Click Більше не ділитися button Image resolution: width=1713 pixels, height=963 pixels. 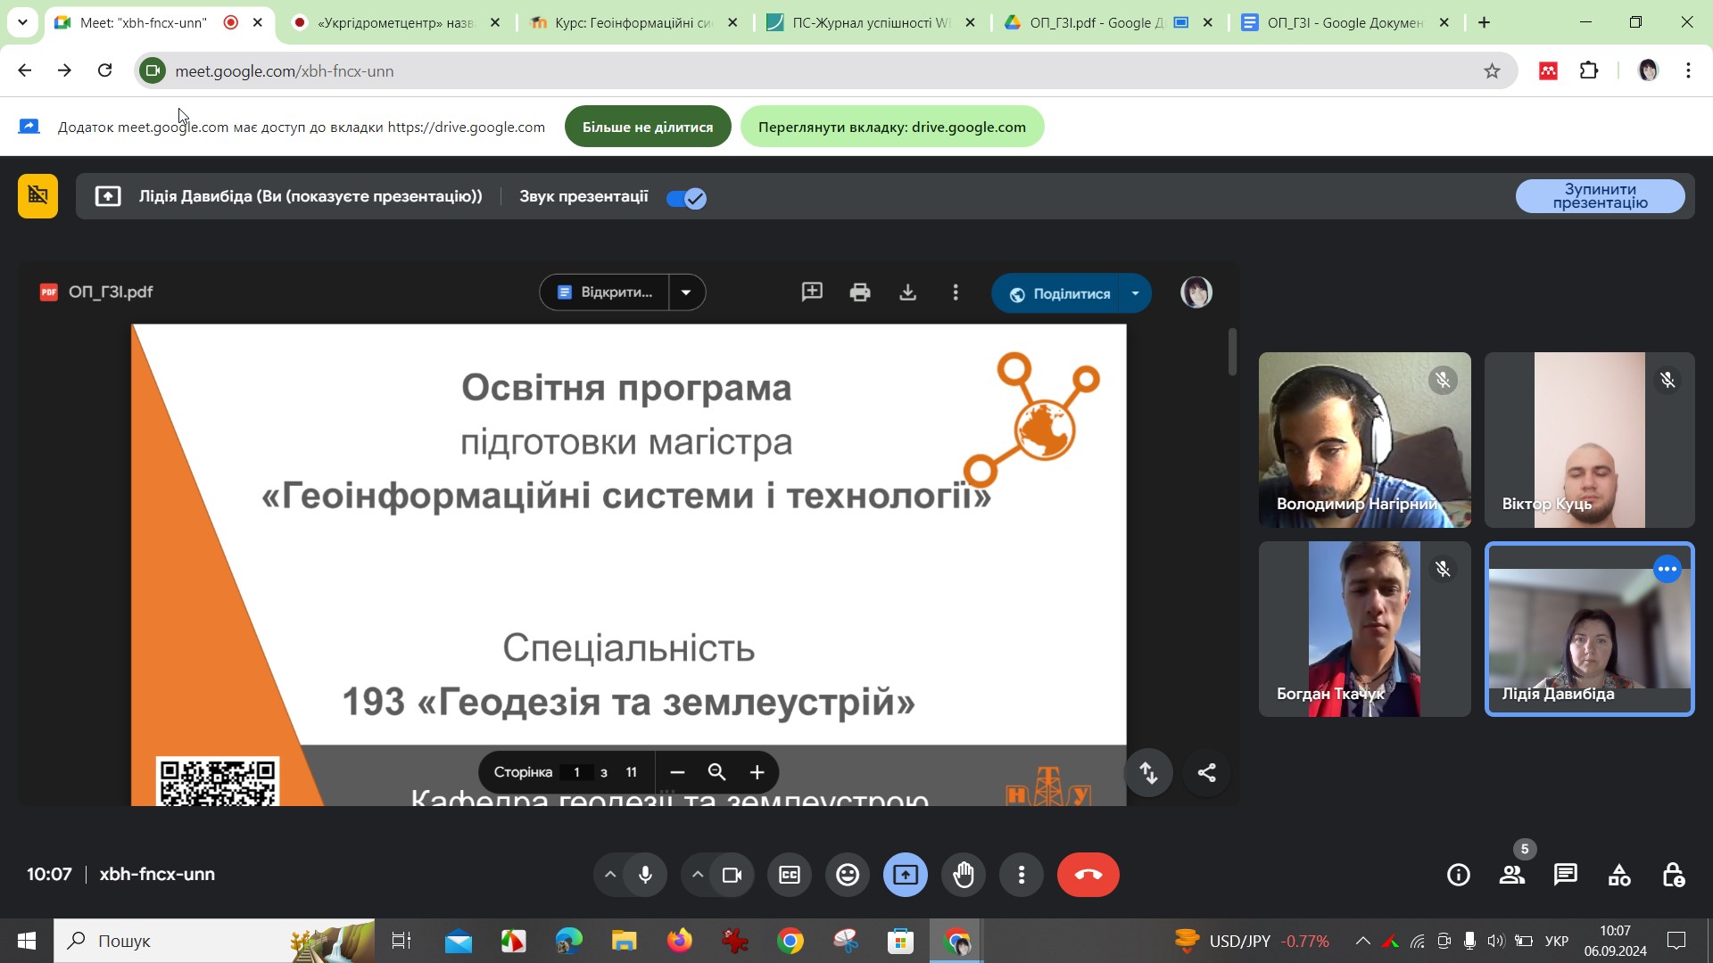(x=649, y=126)
